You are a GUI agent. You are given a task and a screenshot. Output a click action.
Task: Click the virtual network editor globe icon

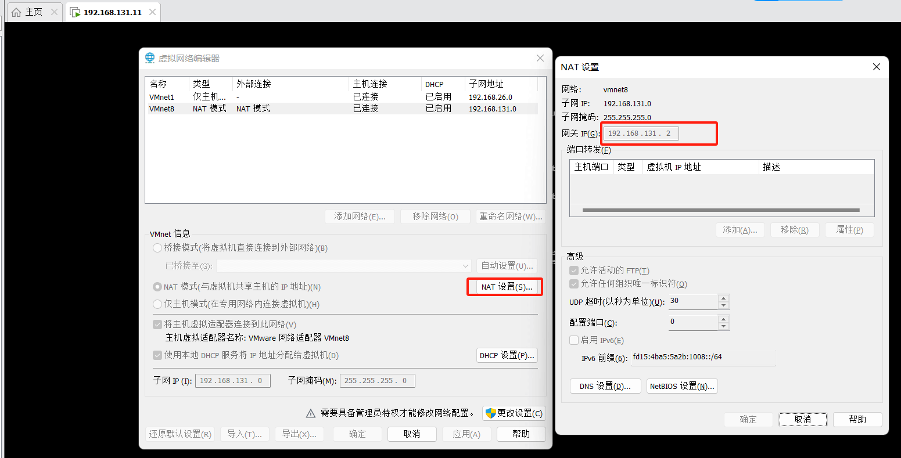[150, 58]
